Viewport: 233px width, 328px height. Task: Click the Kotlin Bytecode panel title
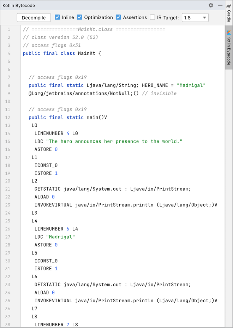pyautogui.click(x=19, y=6)
